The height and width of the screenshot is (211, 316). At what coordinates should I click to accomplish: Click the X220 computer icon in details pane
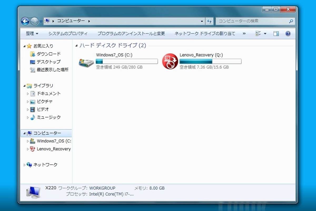coord(33,192)
